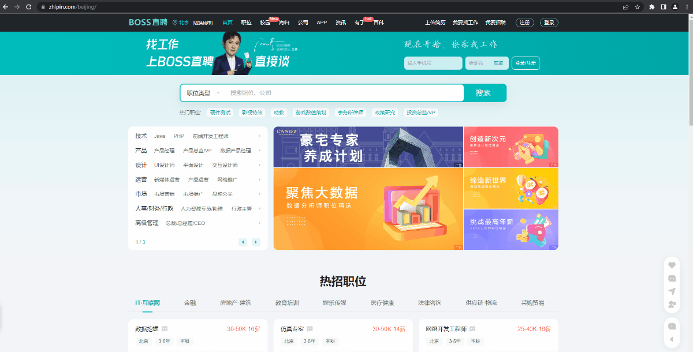This screenshot has height=352, width=693.
Task: Click the browser back arrow
Action: (x=6, y=7)
